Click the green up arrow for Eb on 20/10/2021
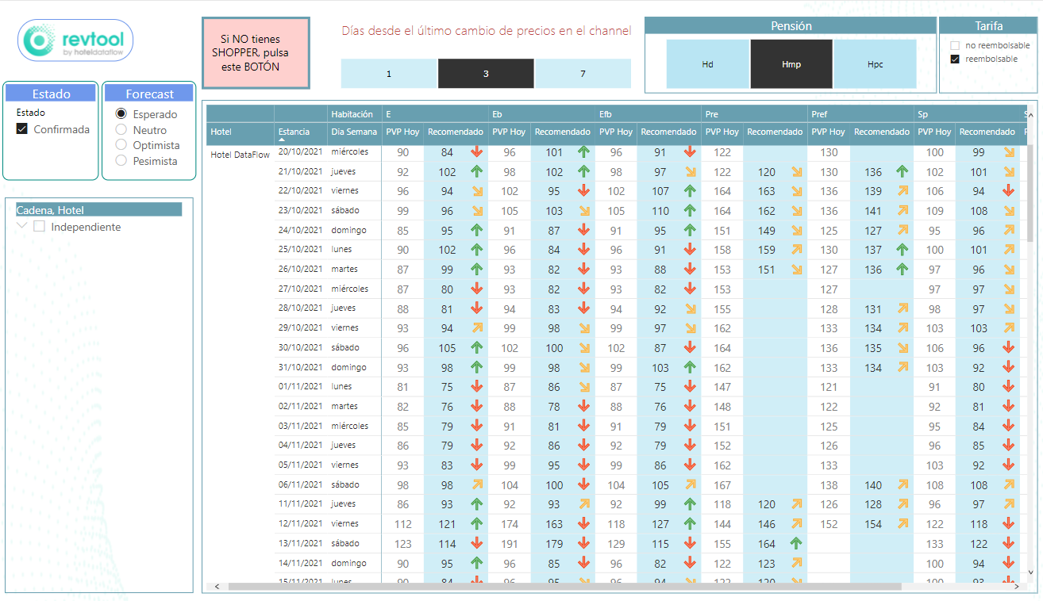 click(x=584, y=151)
